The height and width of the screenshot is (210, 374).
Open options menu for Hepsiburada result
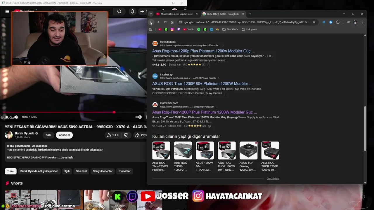(223, 45)
